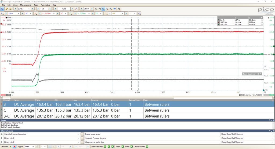
Task: Toggle the Channel Labels panel icon
Action: (x=147, y=147)
